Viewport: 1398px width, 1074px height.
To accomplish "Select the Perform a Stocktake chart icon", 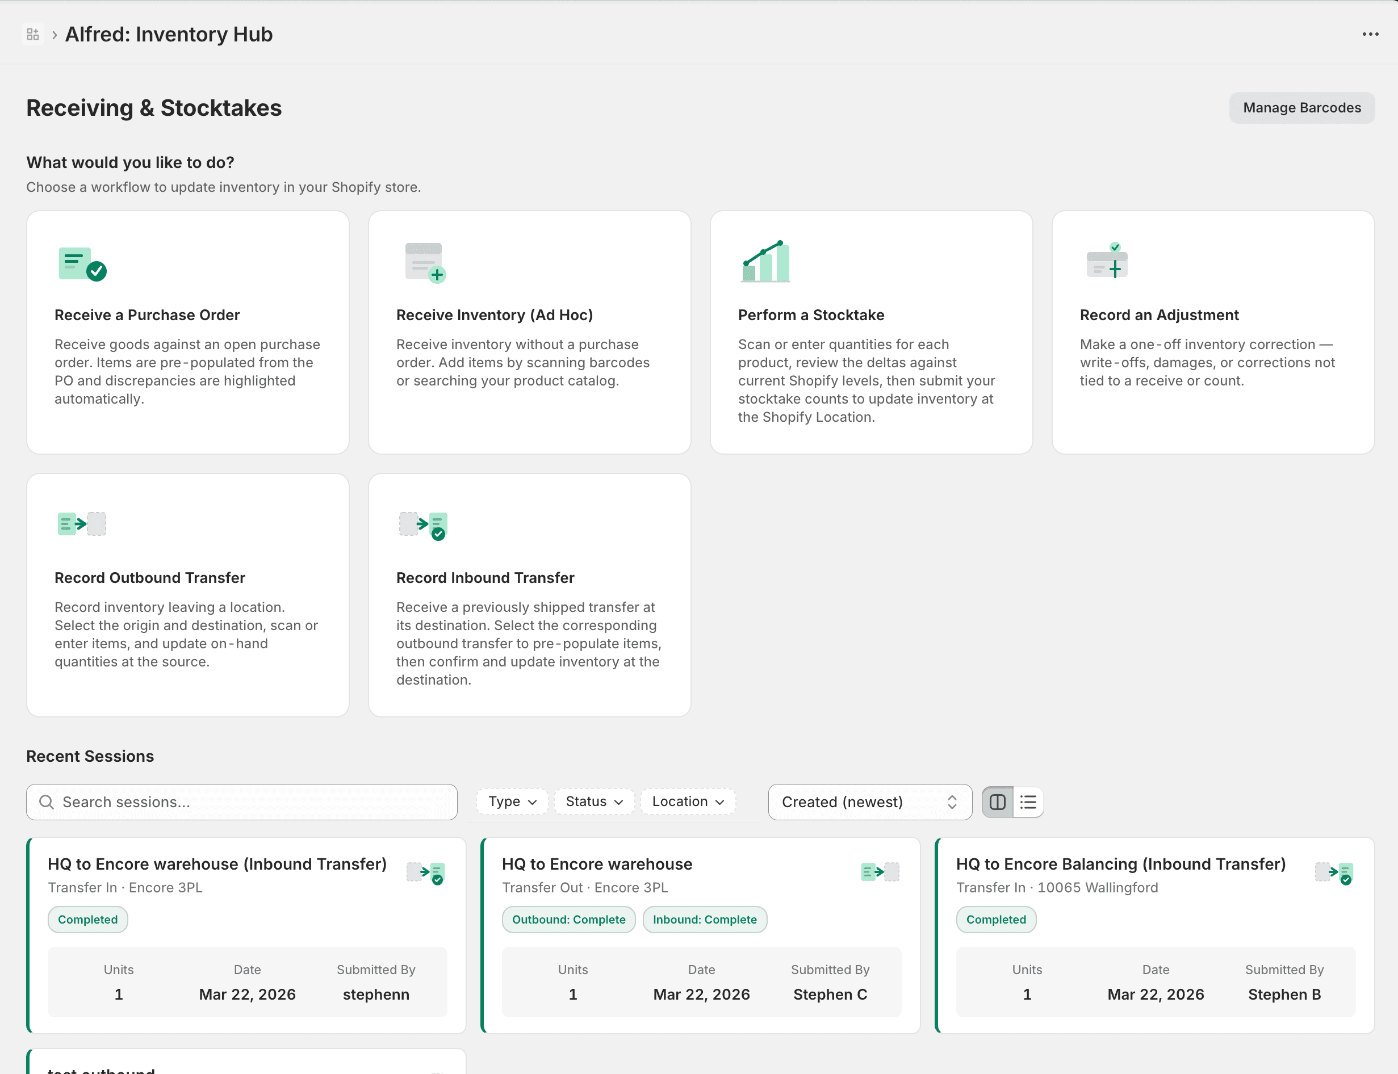I will [x=765, y=261].
